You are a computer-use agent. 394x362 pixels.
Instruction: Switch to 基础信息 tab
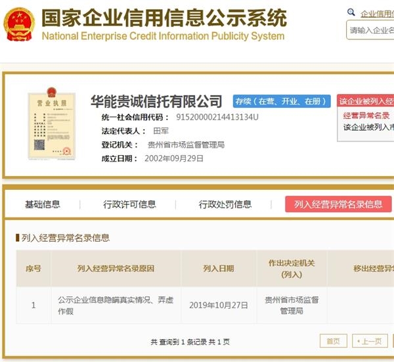click(43, 204)
